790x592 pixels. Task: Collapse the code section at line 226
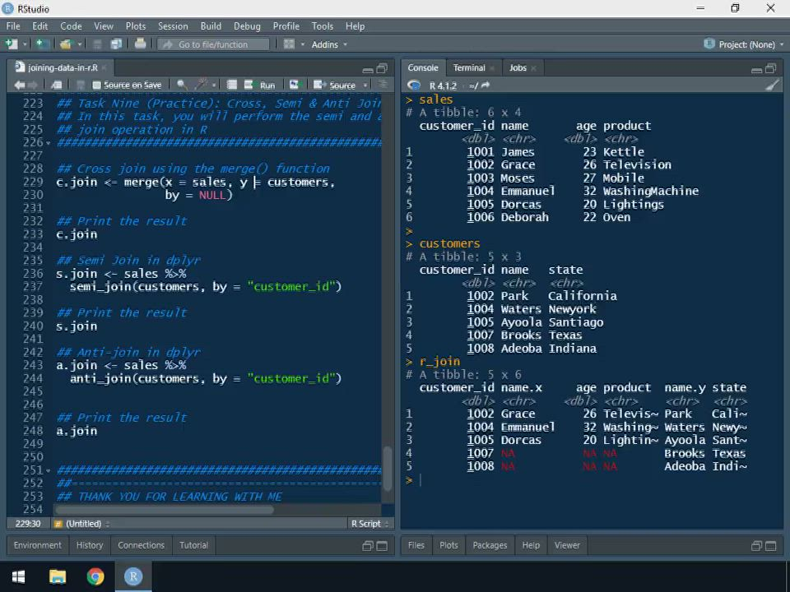49,143
